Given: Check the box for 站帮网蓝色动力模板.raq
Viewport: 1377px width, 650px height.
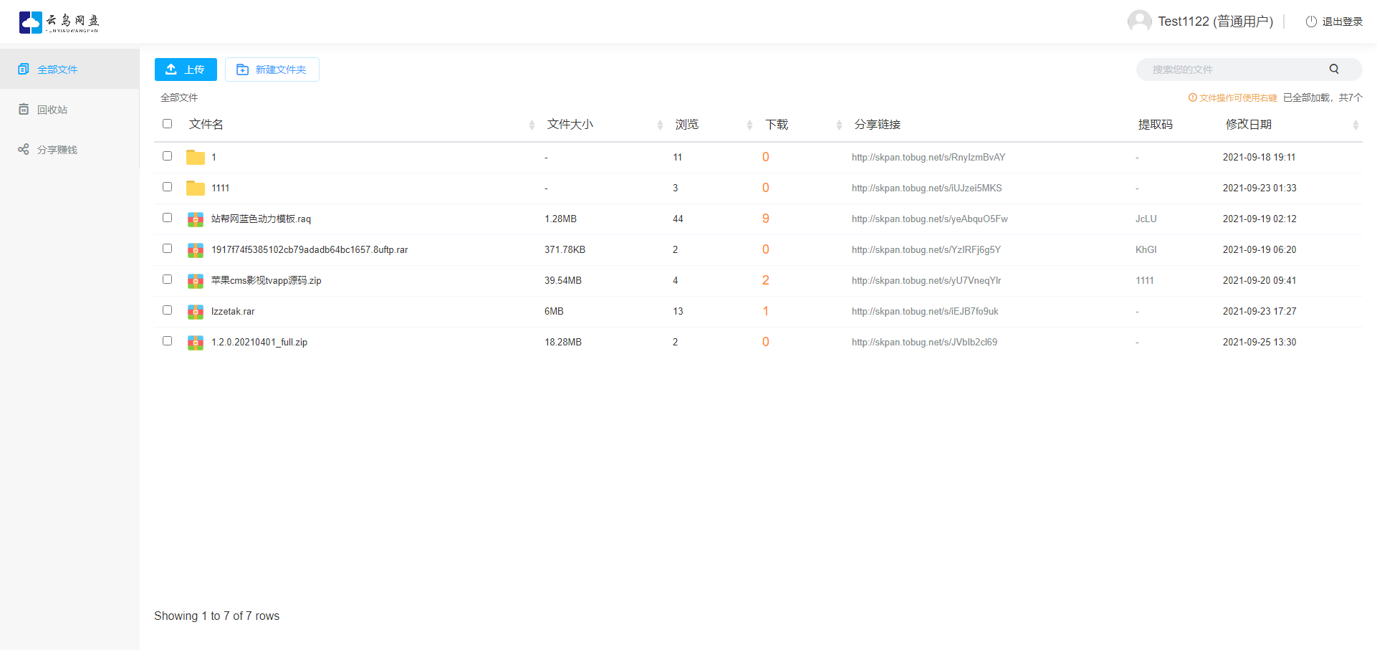Looking at the screenshot, I should [167, 218].
